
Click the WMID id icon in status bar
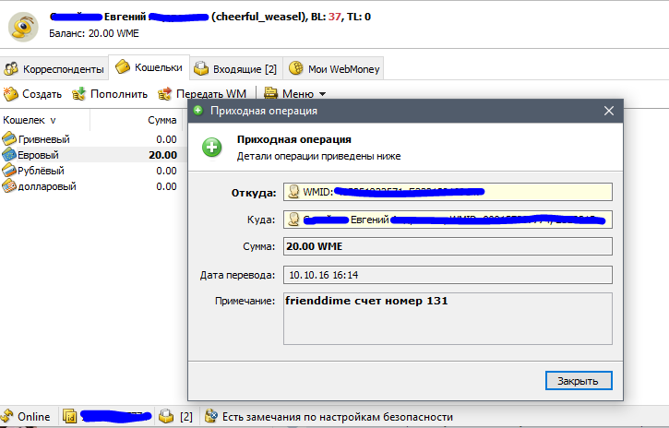pos(69,417)
